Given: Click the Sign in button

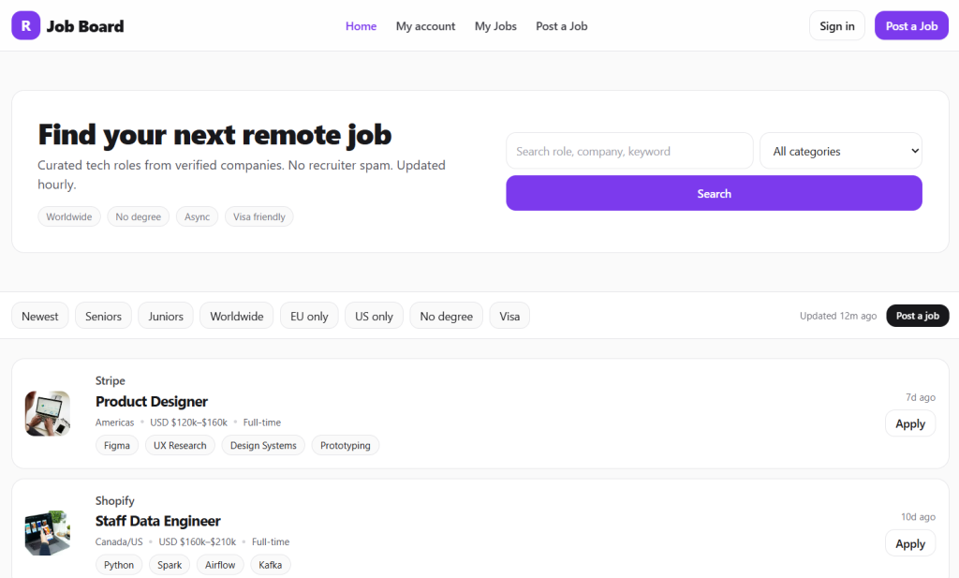Looking at the screenshot, I should 836,26.
